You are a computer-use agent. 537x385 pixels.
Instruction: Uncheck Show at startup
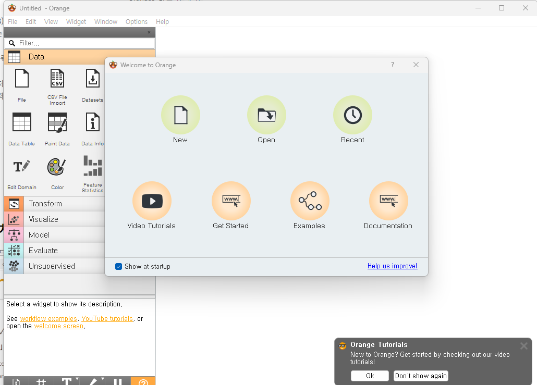coord(118,267)
